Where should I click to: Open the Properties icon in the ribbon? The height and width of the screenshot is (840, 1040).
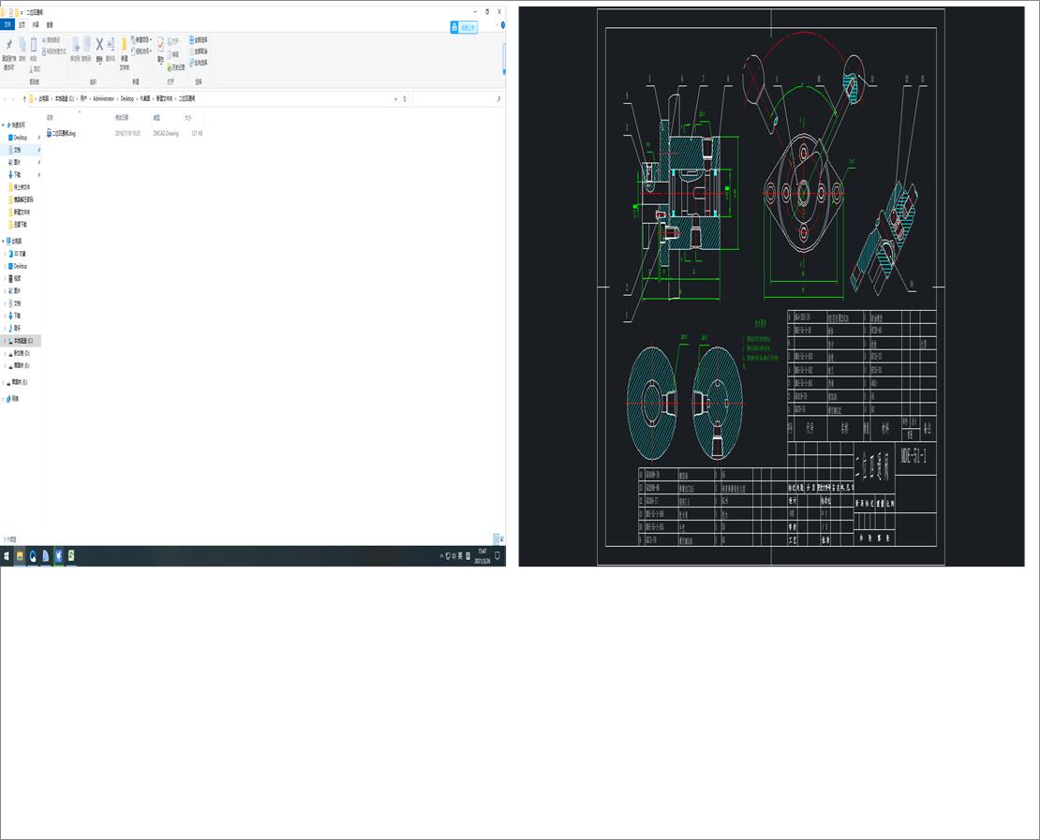(x=161, y=45)
